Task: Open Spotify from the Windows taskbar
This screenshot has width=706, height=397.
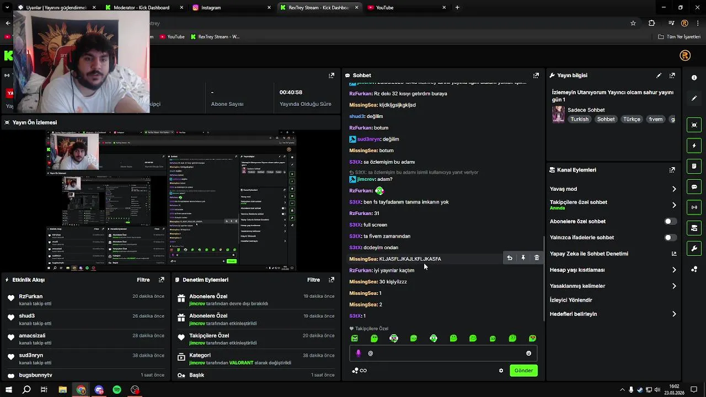Action: click(117, 390)
